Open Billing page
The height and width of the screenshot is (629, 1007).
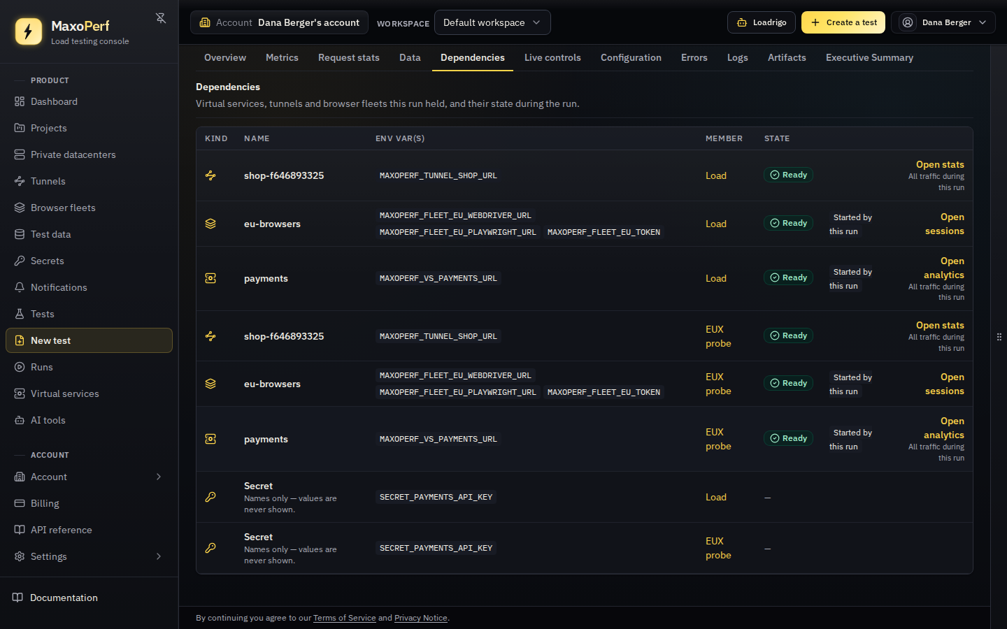pyautogui.click(x=89, y=503)
